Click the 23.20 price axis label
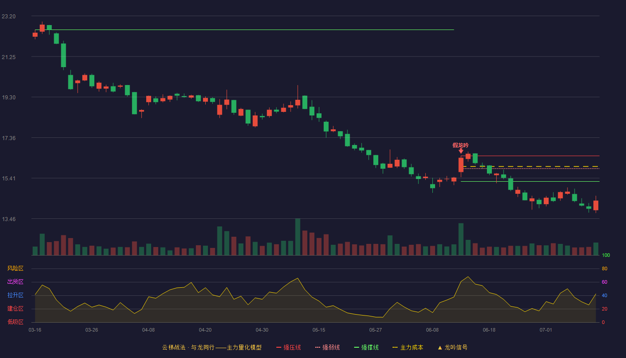626x358 pixels. tap(8, 17)
